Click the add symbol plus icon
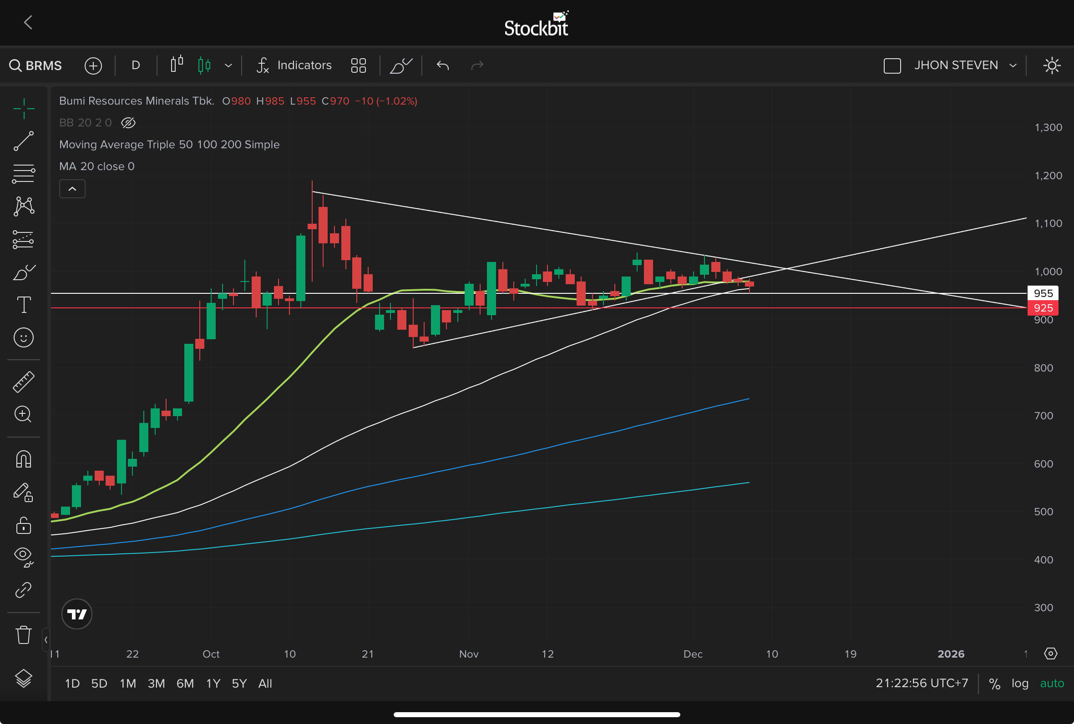The height and width of the screenshot is (724, 1074). point(93,65)
